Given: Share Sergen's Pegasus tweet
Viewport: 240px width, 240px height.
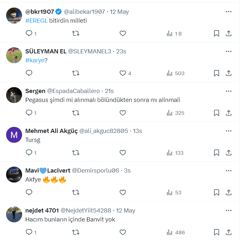Looking at the screenshot, I should (x=229, y=113).
